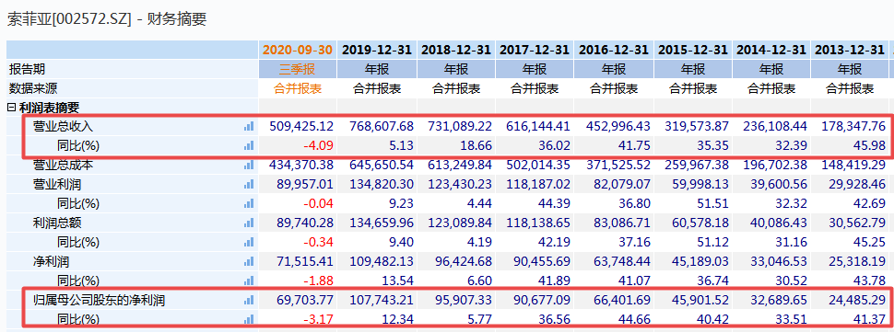Open chart icon for 营业总成本 row

(x=249, y=165)
